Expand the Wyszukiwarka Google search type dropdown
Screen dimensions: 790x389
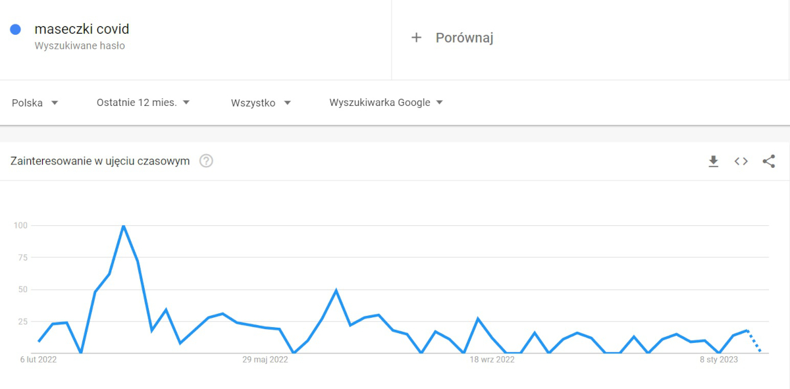pyautogui.click(x=386, y=103)
